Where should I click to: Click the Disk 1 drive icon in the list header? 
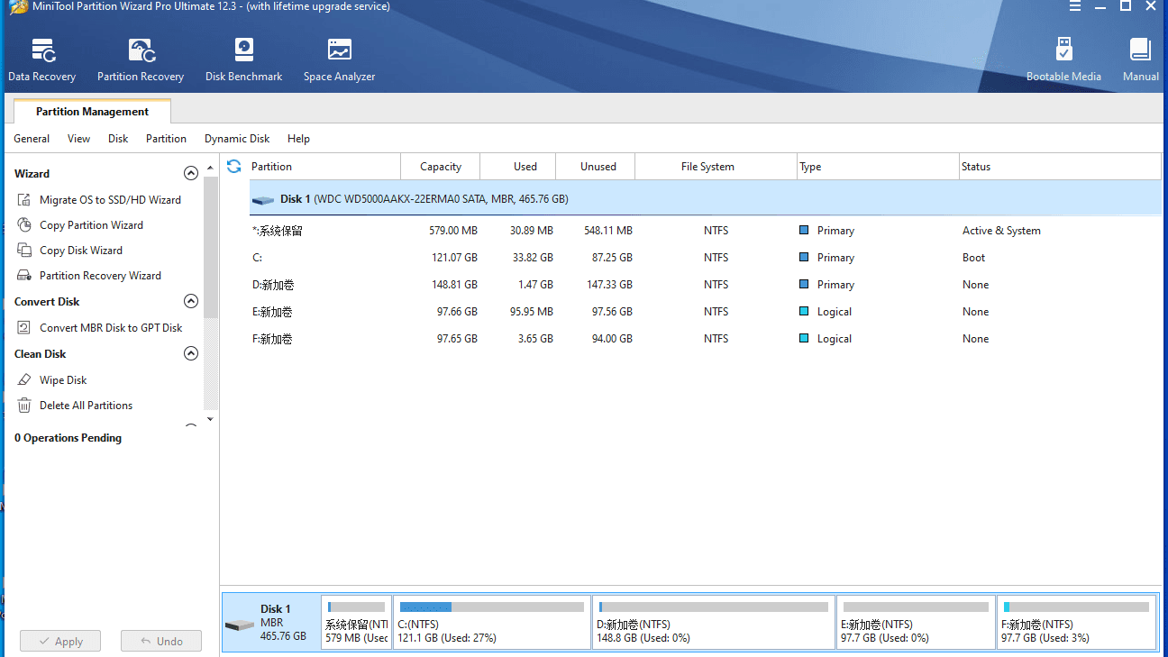pos(263,200)
